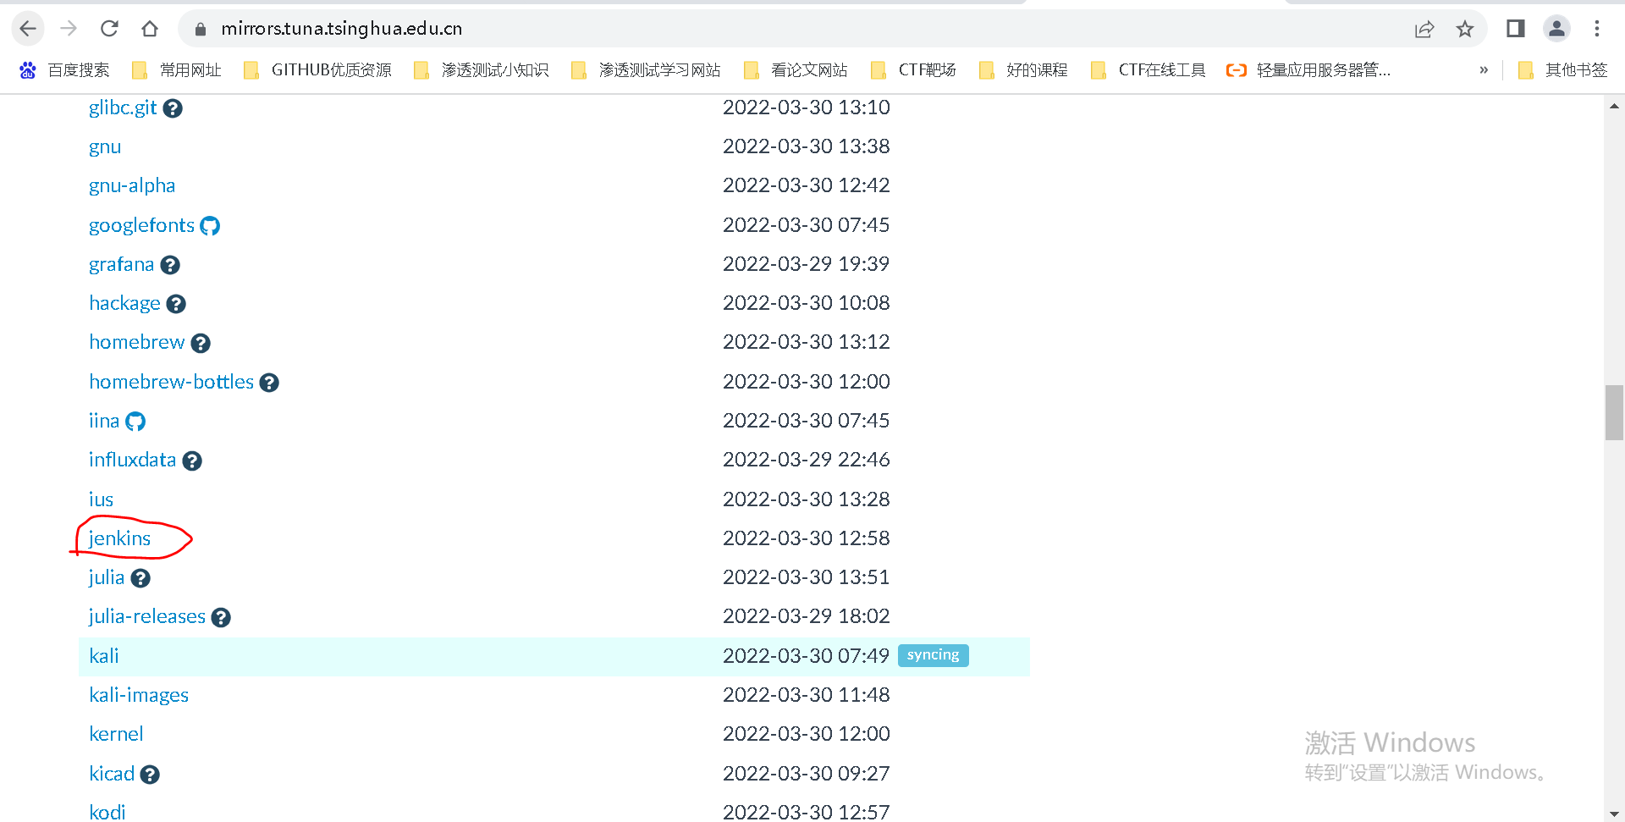Click the site padlock icon

tap(201, 29)
